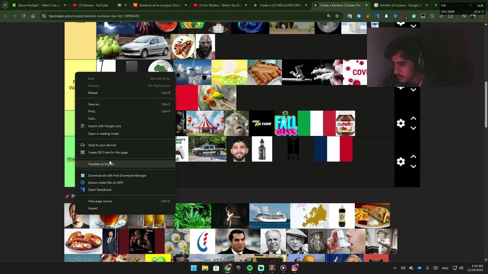Open a new browser tab

[436, 5]
